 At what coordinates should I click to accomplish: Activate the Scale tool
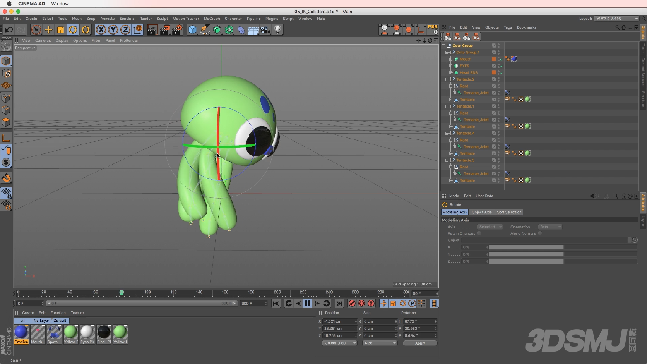61,30
